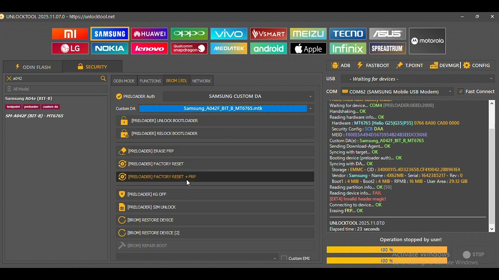Screen dimensions: 499x280
Task: Open the Qualcomm Snapdragon icon
Action: [x=189, y=48]
